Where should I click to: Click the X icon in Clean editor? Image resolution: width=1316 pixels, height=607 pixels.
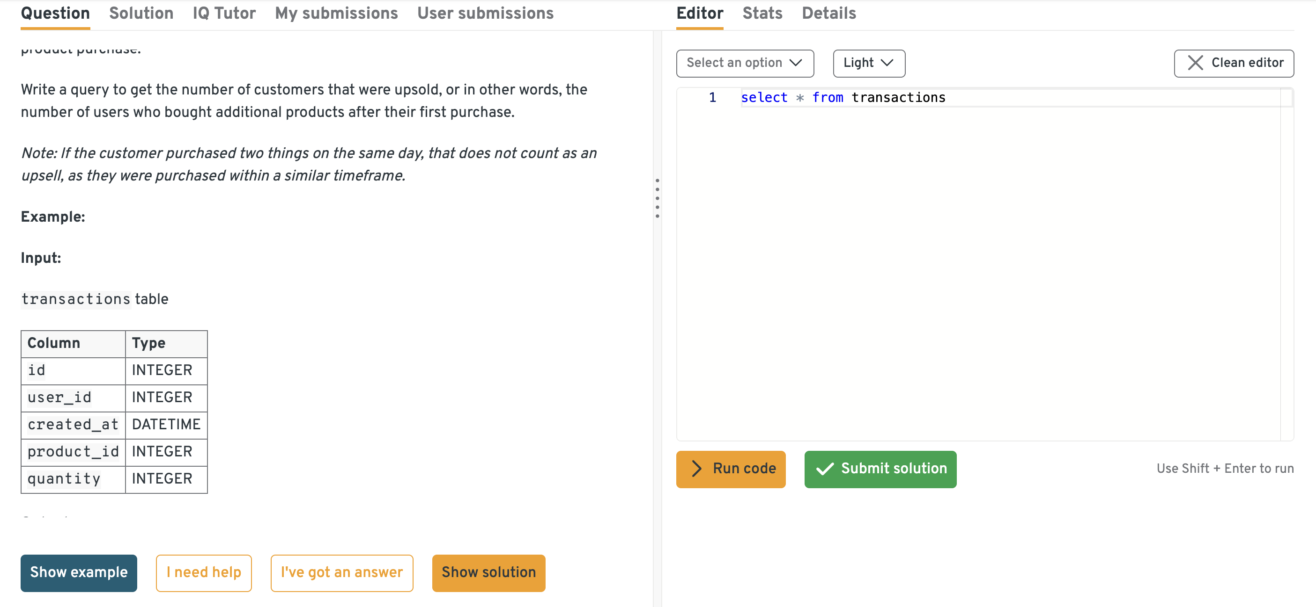(1195, 63)
